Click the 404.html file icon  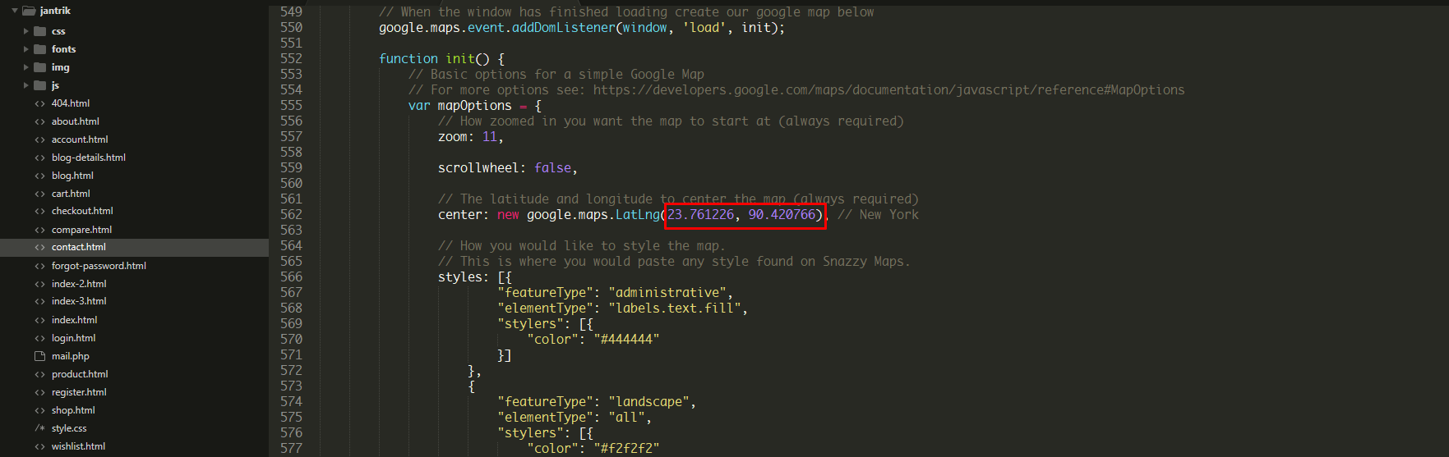39,103
